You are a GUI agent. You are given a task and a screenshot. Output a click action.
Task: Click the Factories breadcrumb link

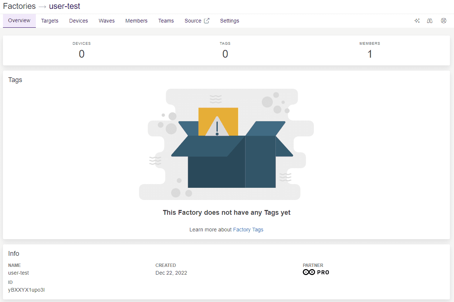pos(19,6)
